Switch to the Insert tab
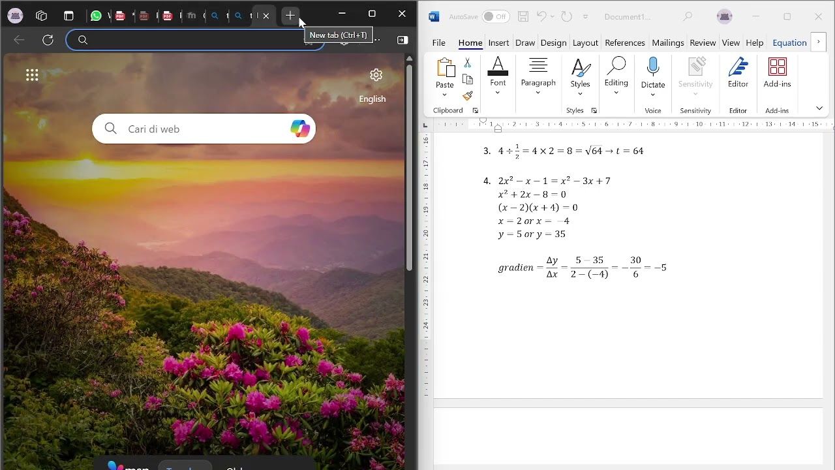This screenshot has height=470, width=835. pos(498,42)
